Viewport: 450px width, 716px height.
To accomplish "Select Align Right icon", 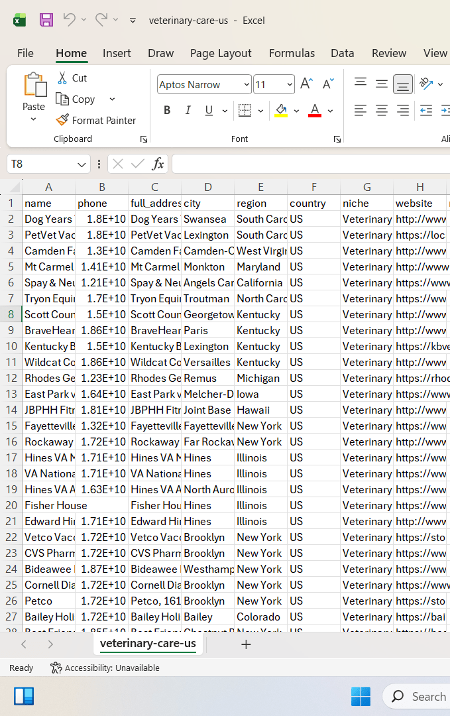I will (x=402, y=110).
